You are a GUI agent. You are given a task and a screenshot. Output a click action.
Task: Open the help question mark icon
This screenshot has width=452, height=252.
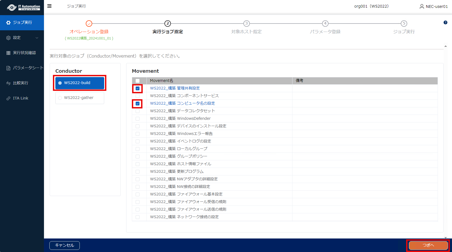point(445,22)
